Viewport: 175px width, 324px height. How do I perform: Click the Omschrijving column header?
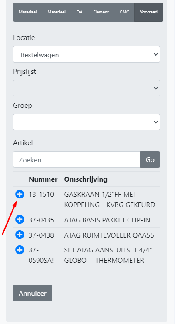(86, 179)
